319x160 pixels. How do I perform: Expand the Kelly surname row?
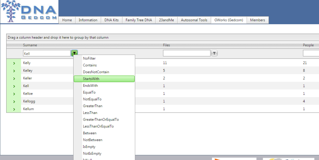click(14, 63)
